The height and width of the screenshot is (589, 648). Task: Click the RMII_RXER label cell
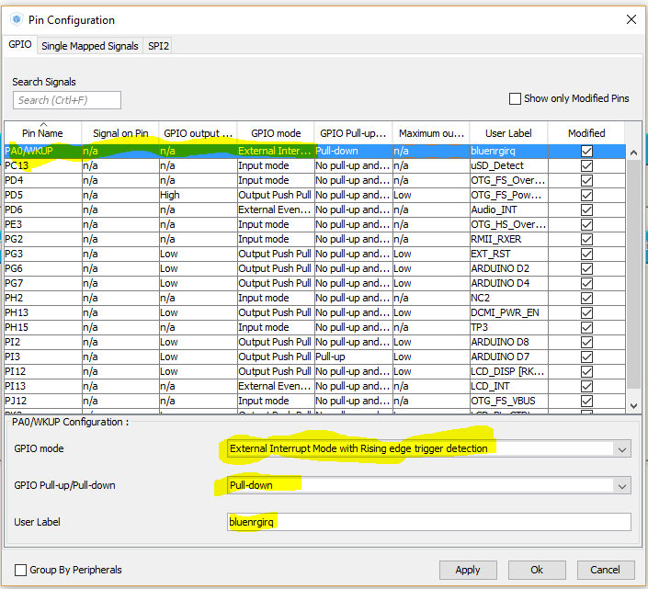point(508,239)
